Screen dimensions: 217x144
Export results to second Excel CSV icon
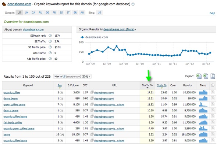click(x=206, y=76)
